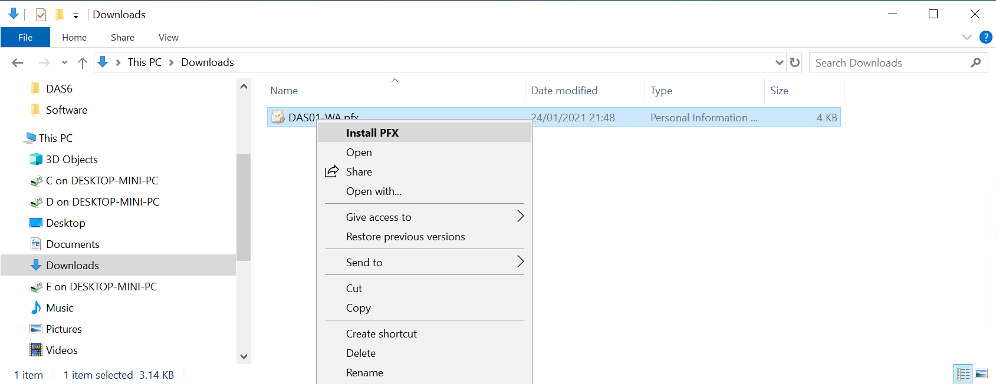Viewport: 996px width, 384px height.
Task: Select Documents in the navigation pane
Action: point(73,244)
